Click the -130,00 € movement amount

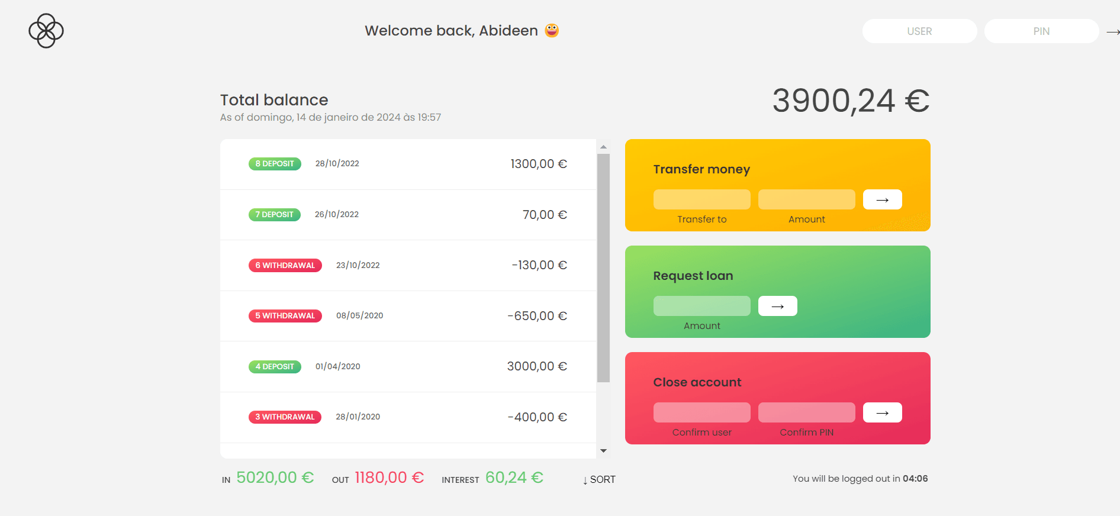coord(539,265)
